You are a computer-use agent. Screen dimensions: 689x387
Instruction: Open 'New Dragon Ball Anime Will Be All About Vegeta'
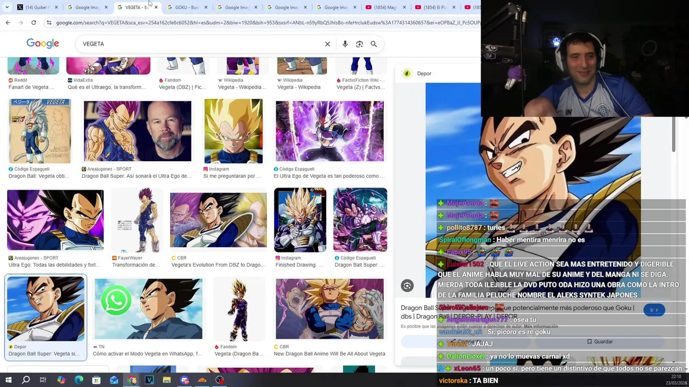[329, 354]
